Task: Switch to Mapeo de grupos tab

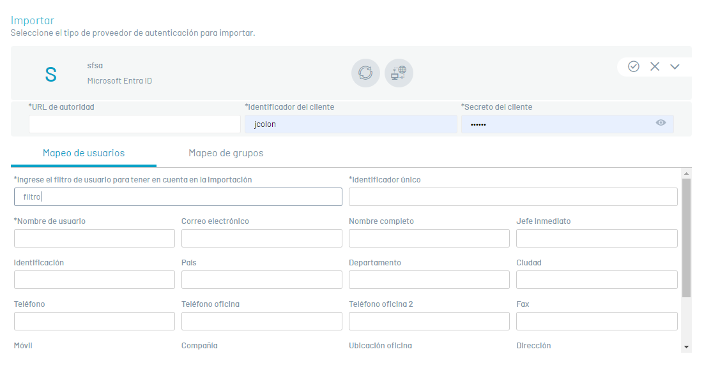Action: pyautogui.click(x=226, y=153)
